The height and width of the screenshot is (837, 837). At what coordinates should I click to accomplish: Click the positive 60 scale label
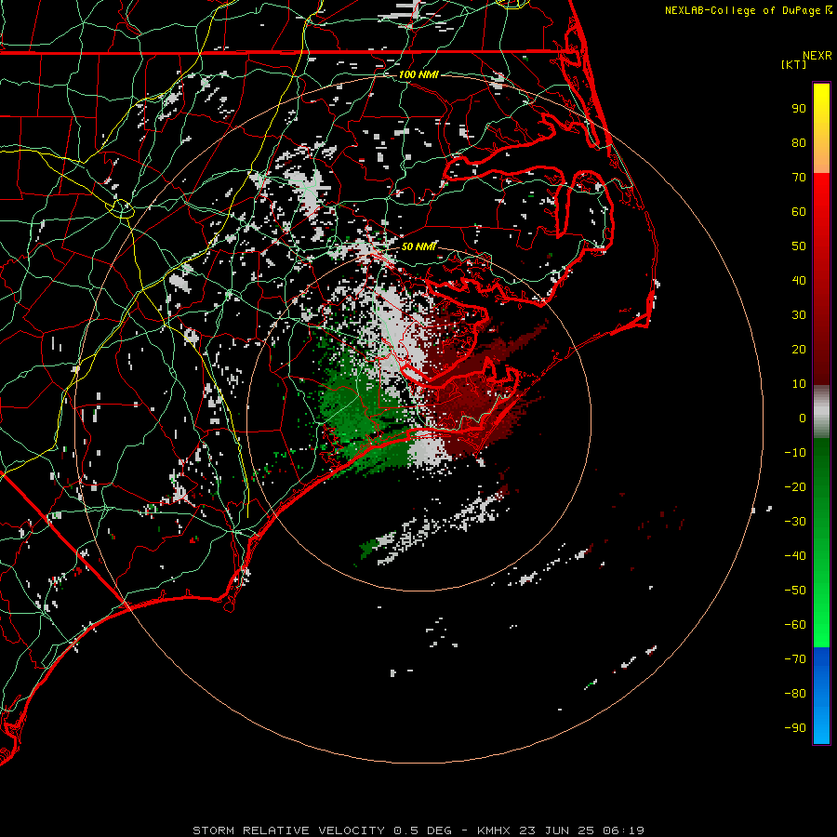(x=799, y=212)
